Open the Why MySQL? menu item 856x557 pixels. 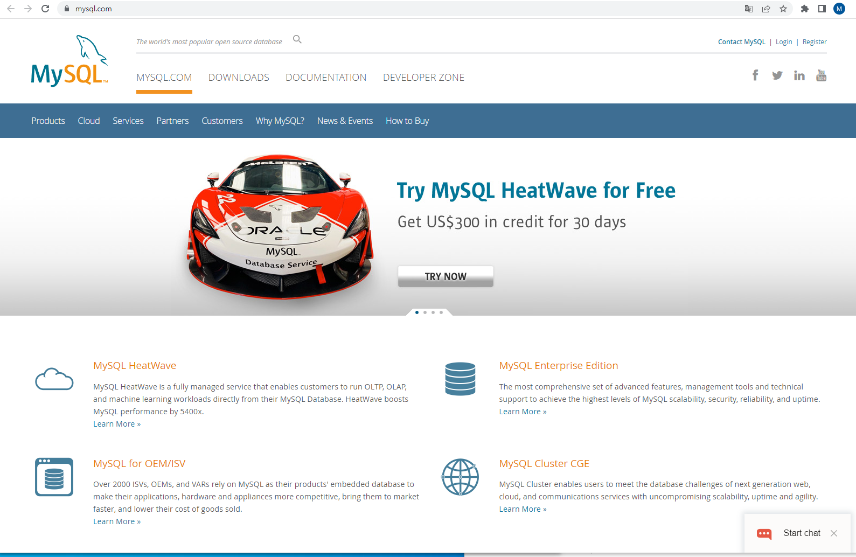(x=280, y=121)
